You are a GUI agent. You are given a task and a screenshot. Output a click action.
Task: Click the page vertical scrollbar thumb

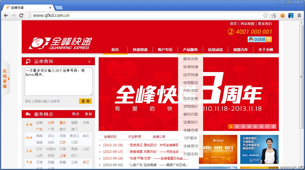(x=301, y=77)
